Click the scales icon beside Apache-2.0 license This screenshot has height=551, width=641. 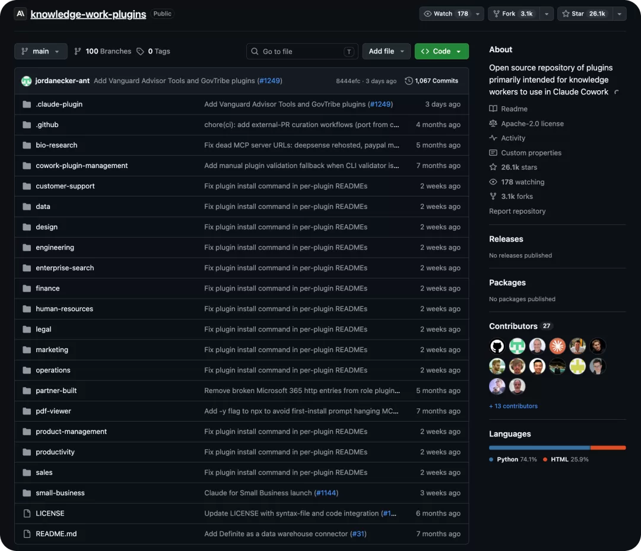point(493,123)
